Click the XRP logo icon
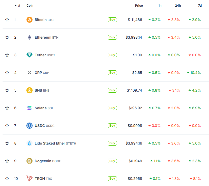This screenshot has height=186, width=209. (x=29, y=73)
